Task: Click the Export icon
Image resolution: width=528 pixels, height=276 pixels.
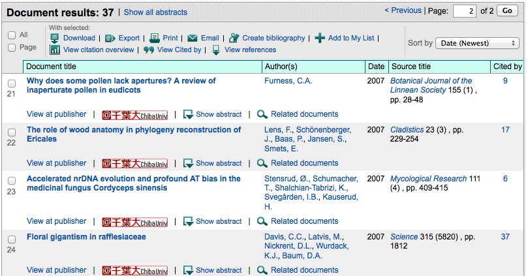Action: tap(110, 38)
